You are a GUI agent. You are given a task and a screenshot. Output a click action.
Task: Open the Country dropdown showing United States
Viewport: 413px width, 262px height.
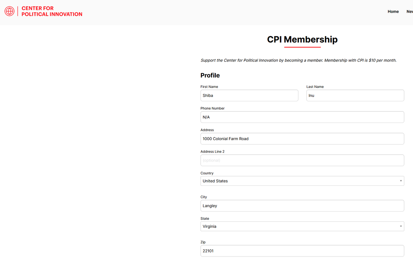(x=302, y=181)
